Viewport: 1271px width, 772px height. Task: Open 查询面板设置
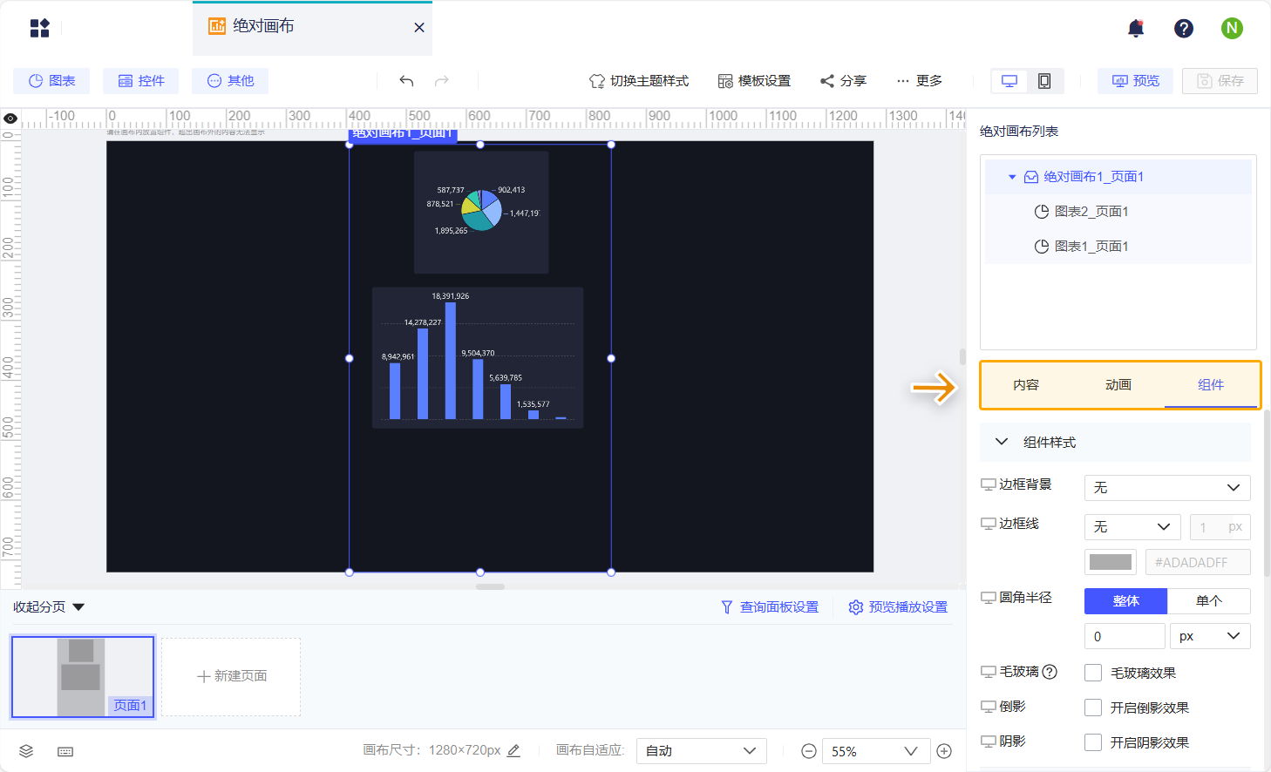(770, 607)
